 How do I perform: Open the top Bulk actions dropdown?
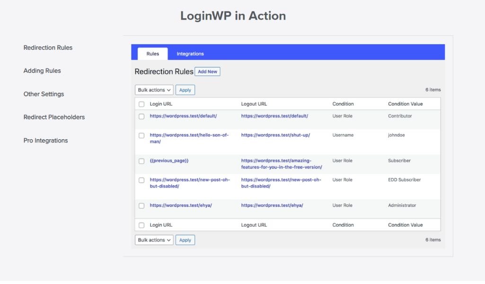(154, 90)
